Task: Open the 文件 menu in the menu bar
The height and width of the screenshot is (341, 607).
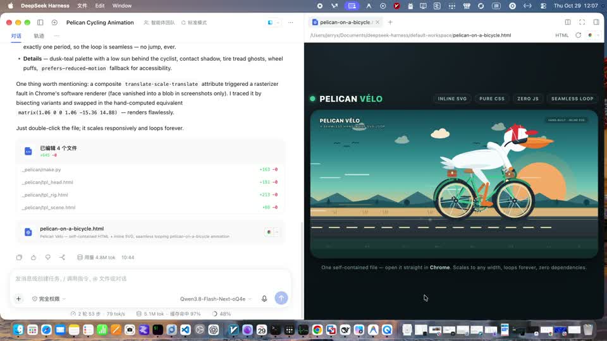Action: [x=82, y=6]
